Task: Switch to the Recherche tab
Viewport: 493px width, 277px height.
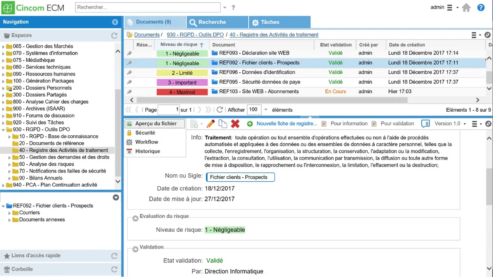Action: (x=217, y=22)
